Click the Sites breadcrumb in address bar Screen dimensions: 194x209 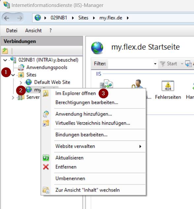click(x=83, y=18)
